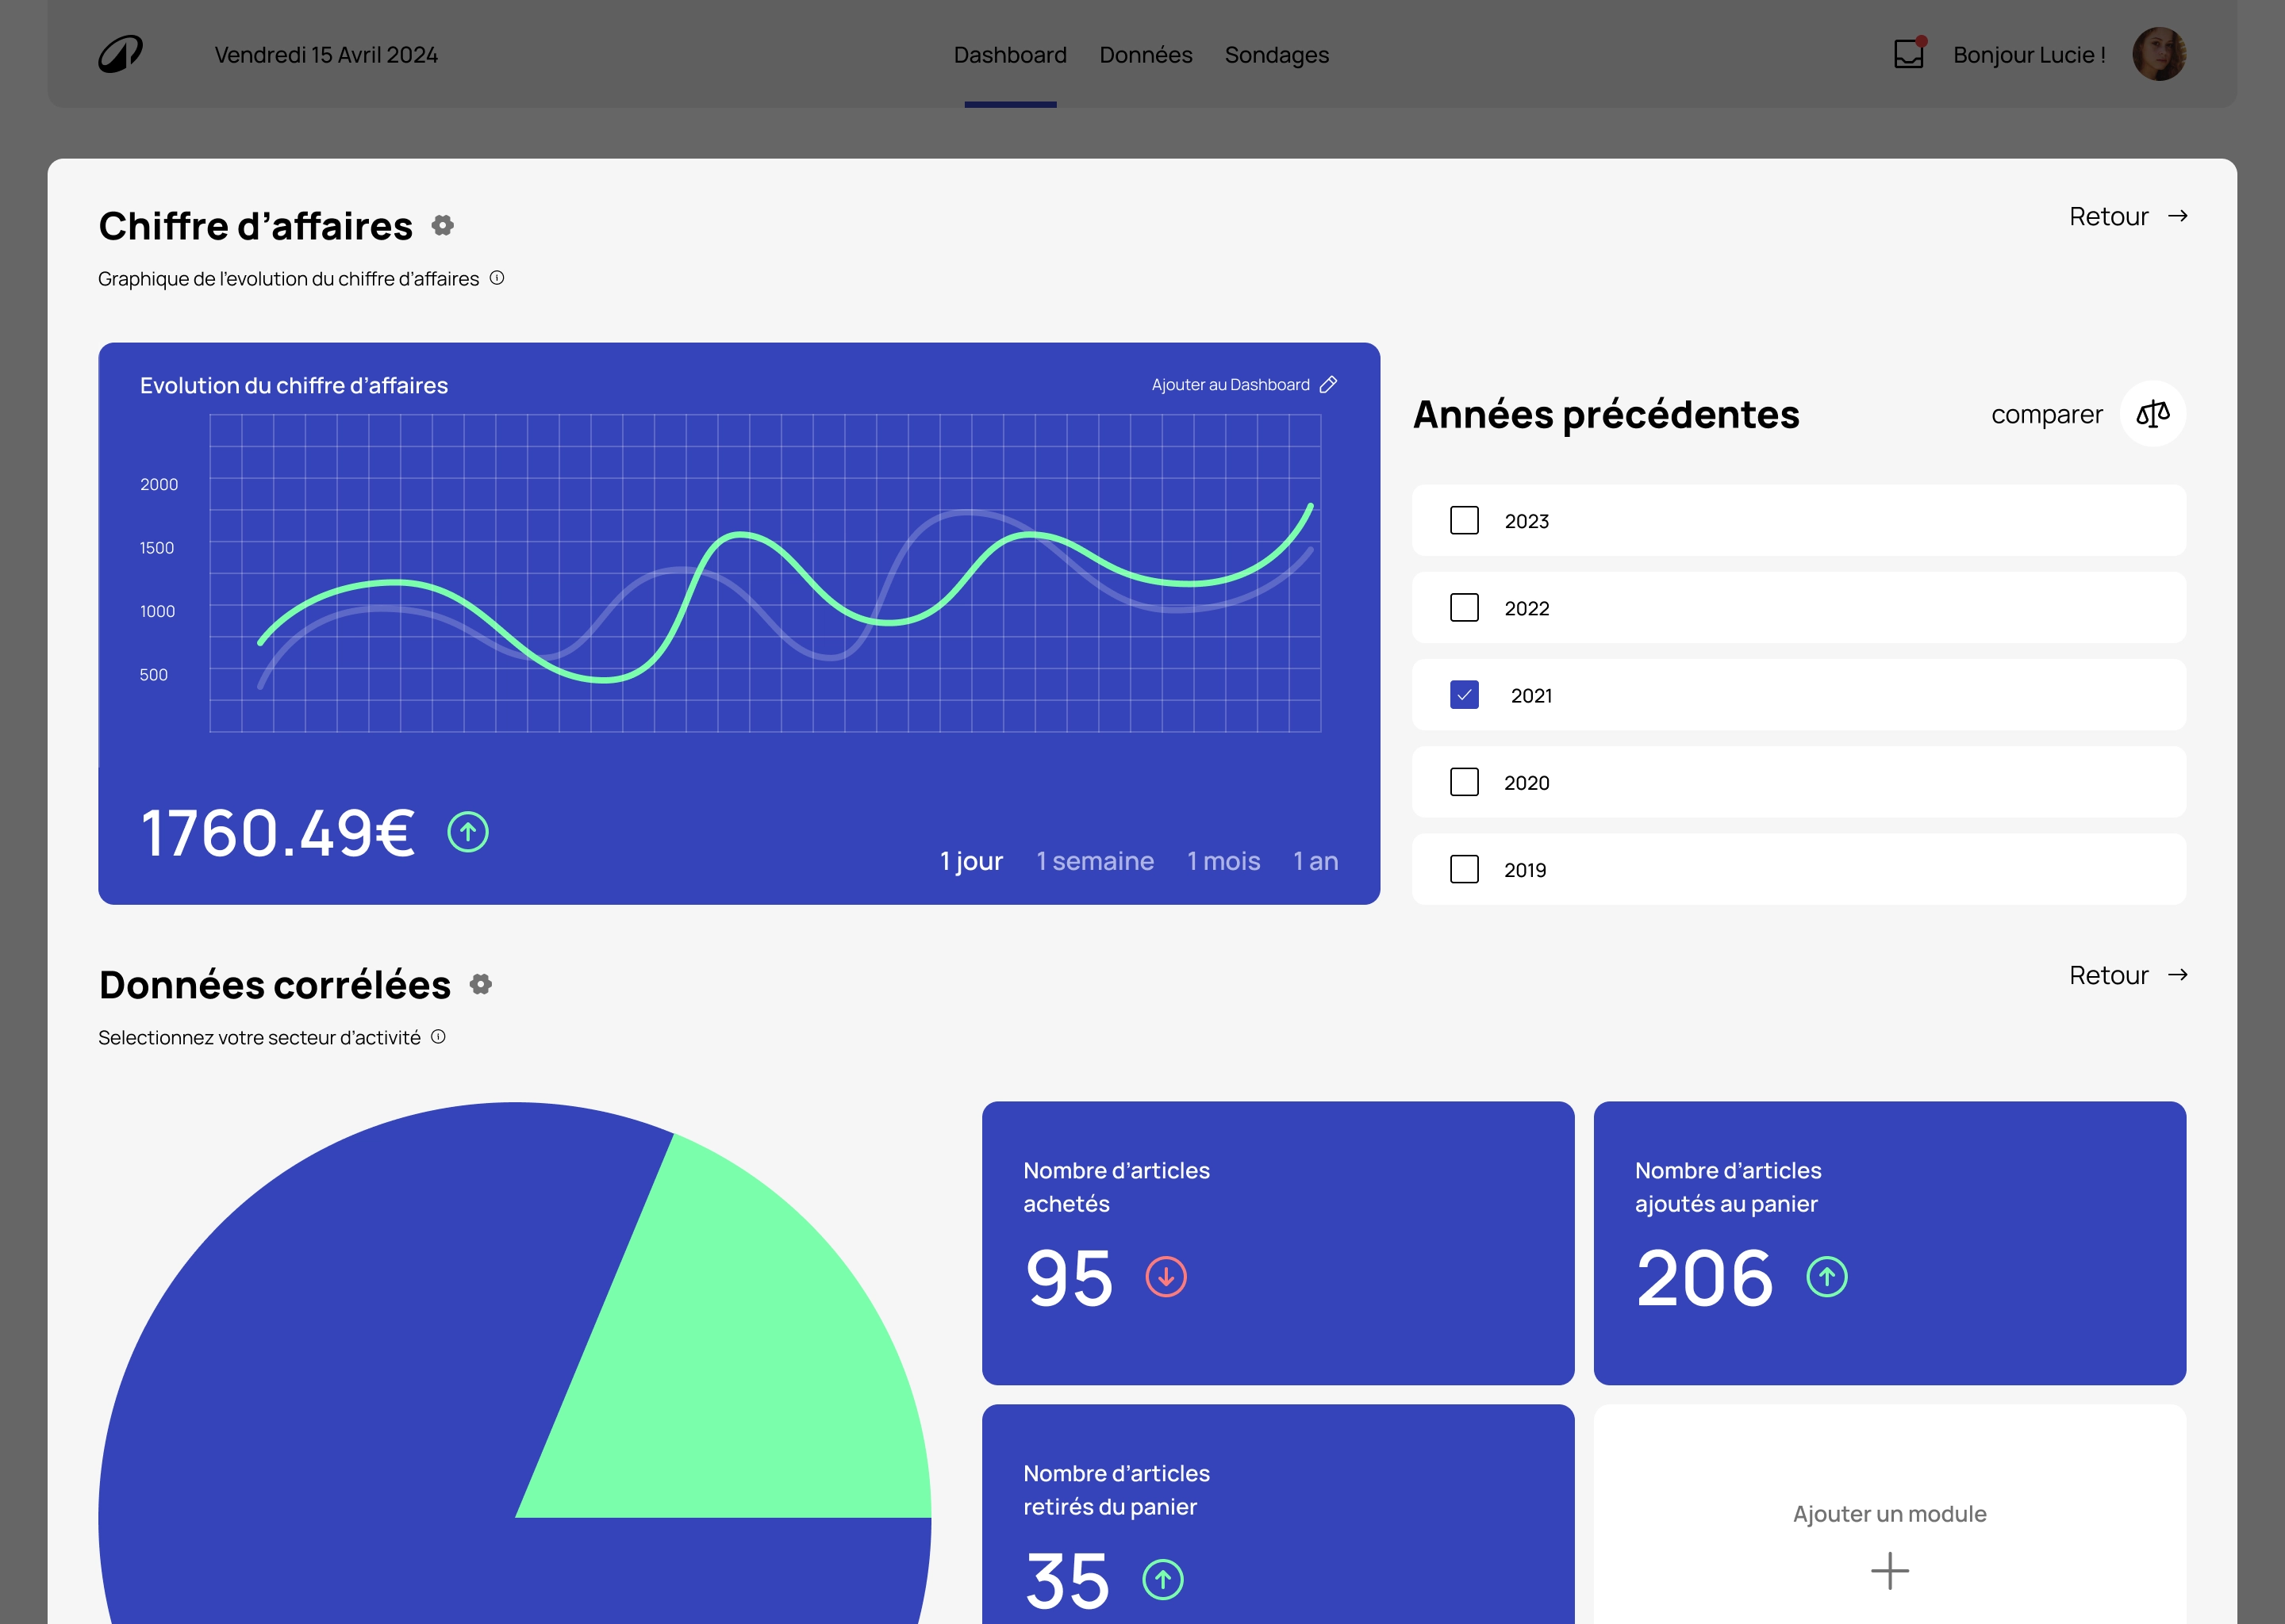Select the 1 jour time range
The image size is (2285, 1624).
pos(971,861)
